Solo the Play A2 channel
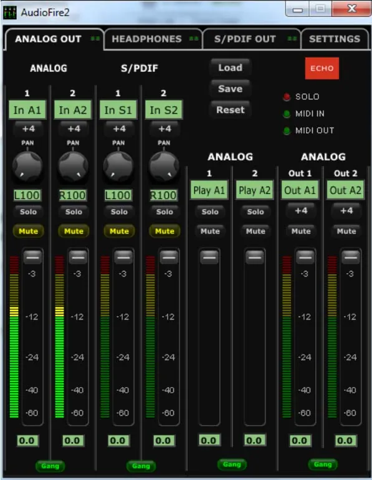 click(x=255, y=212)
